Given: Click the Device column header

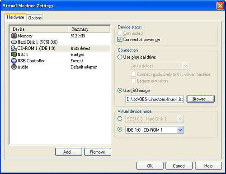Looking at the screenshot, I should (x=39, y=29).
